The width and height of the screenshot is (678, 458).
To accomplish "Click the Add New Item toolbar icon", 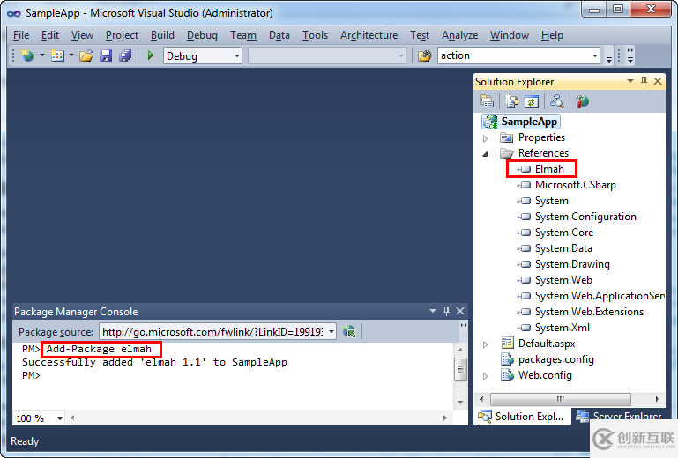I will point(56,55).
